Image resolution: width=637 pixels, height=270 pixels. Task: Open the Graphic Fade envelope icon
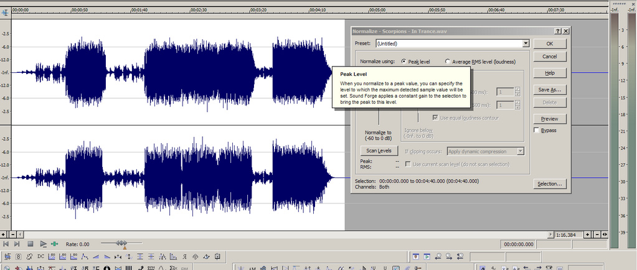pyautogui.click(x=85, y=256)
